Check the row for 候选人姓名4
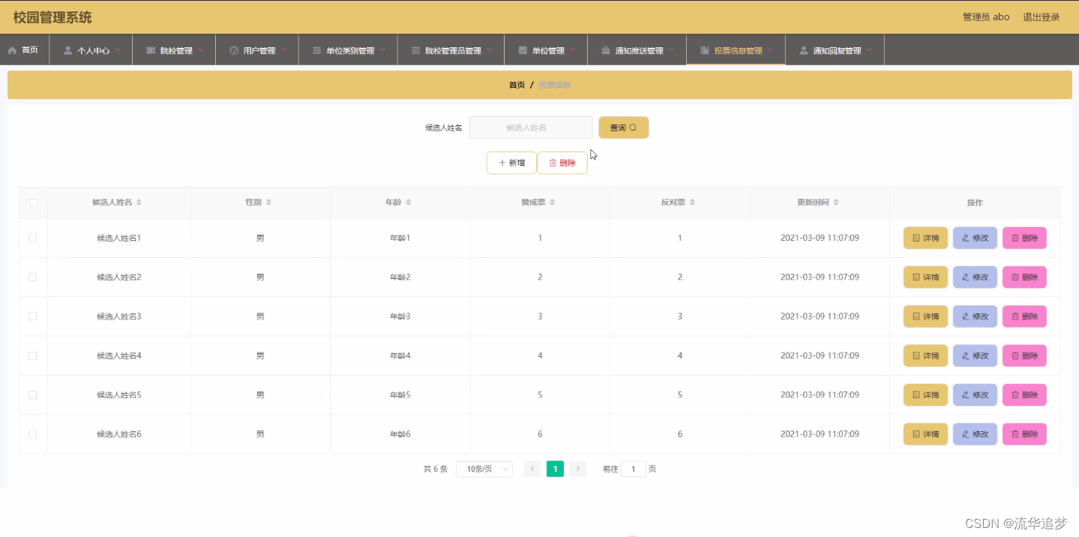The image size is (1079, 537). click(32, 355)
